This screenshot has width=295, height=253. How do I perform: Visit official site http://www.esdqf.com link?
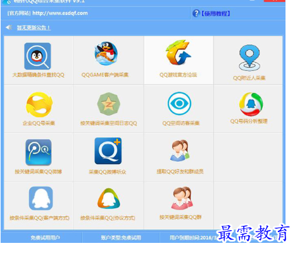(x=60, y=13)
